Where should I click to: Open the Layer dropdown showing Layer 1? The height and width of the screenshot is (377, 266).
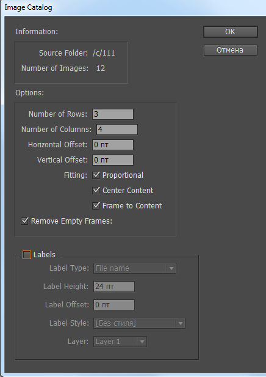coord(120,342)
